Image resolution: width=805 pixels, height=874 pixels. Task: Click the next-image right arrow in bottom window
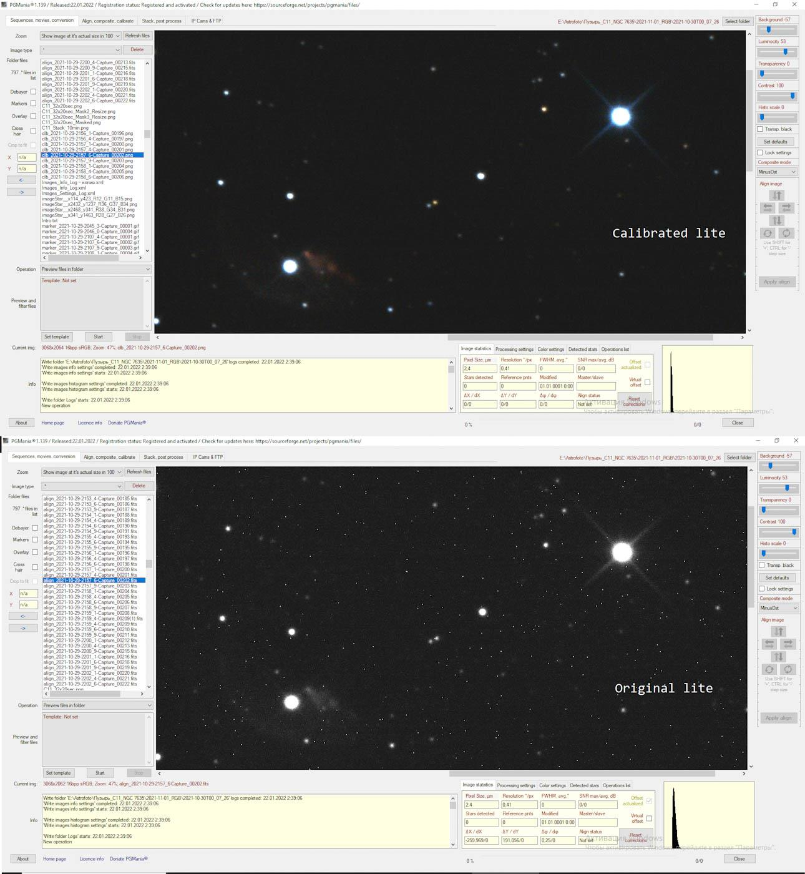point(22,629)
